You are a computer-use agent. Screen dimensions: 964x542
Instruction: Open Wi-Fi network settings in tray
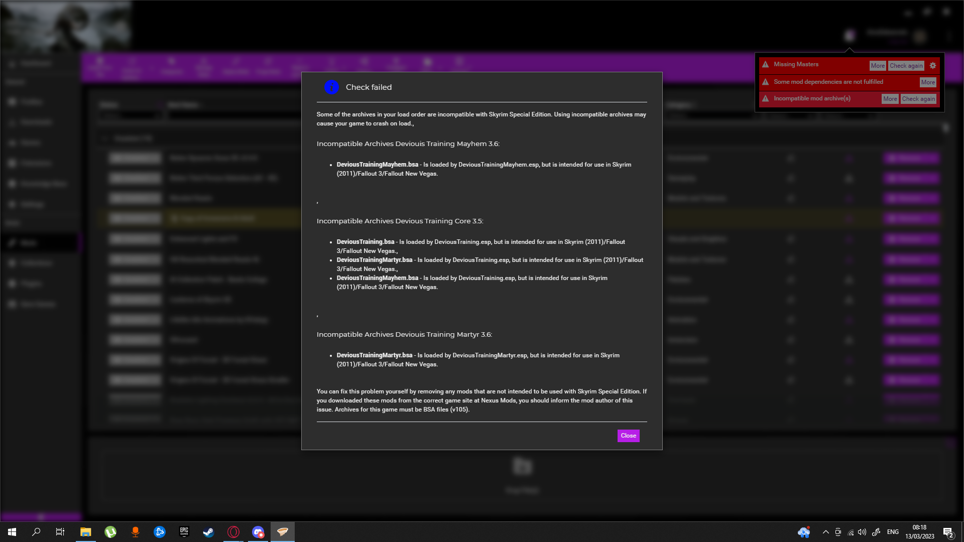click(x=851, y=532)
